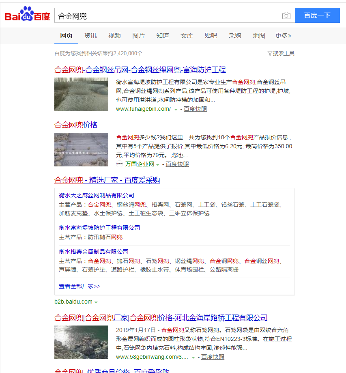Open the 采购 tab
The height and width of the screenshot is (373, 346).
point(235,36)
